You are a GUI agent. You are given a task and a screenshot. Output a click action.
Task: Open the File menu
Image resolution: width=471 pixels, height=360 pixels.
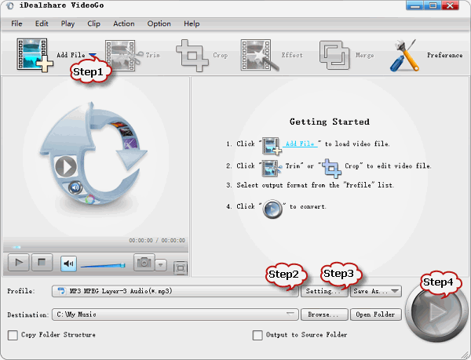point(16,24)
